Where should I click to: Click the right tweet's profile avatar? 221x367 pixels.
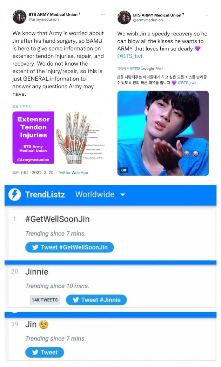(x=124, y=17)
